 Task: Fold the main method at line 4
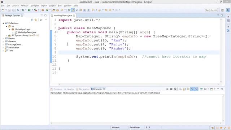pos(57,32)
